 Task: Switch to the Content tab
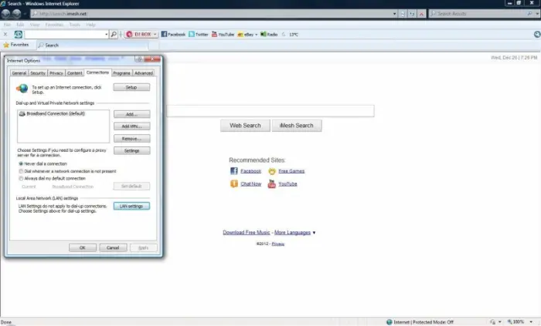coord(74,73)
